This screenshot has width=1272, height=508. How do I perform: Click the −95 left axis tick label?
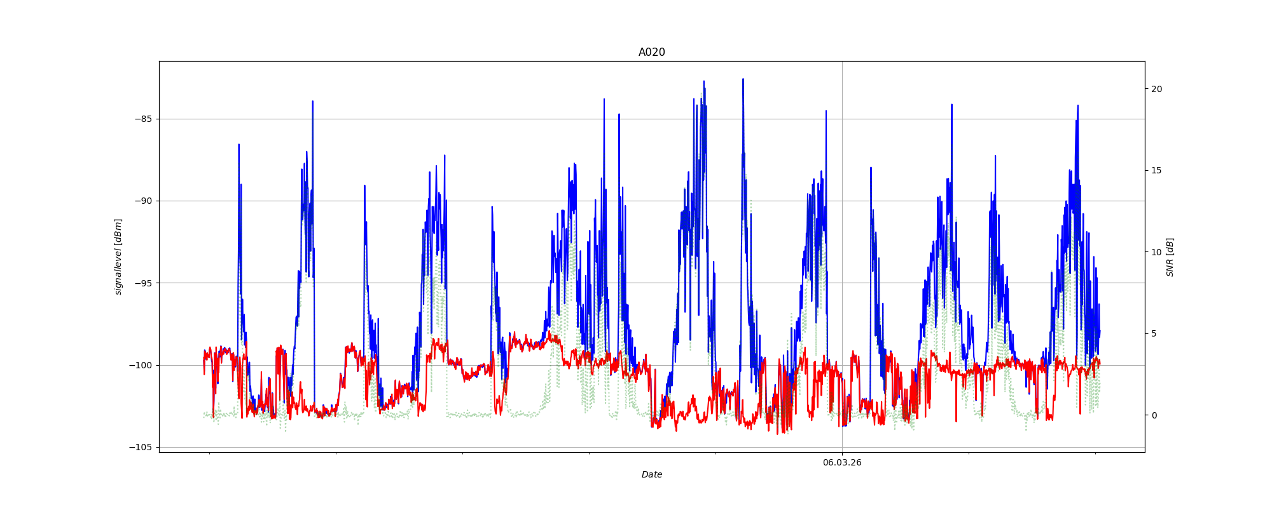pyautogui.click(x=143, y=283)
